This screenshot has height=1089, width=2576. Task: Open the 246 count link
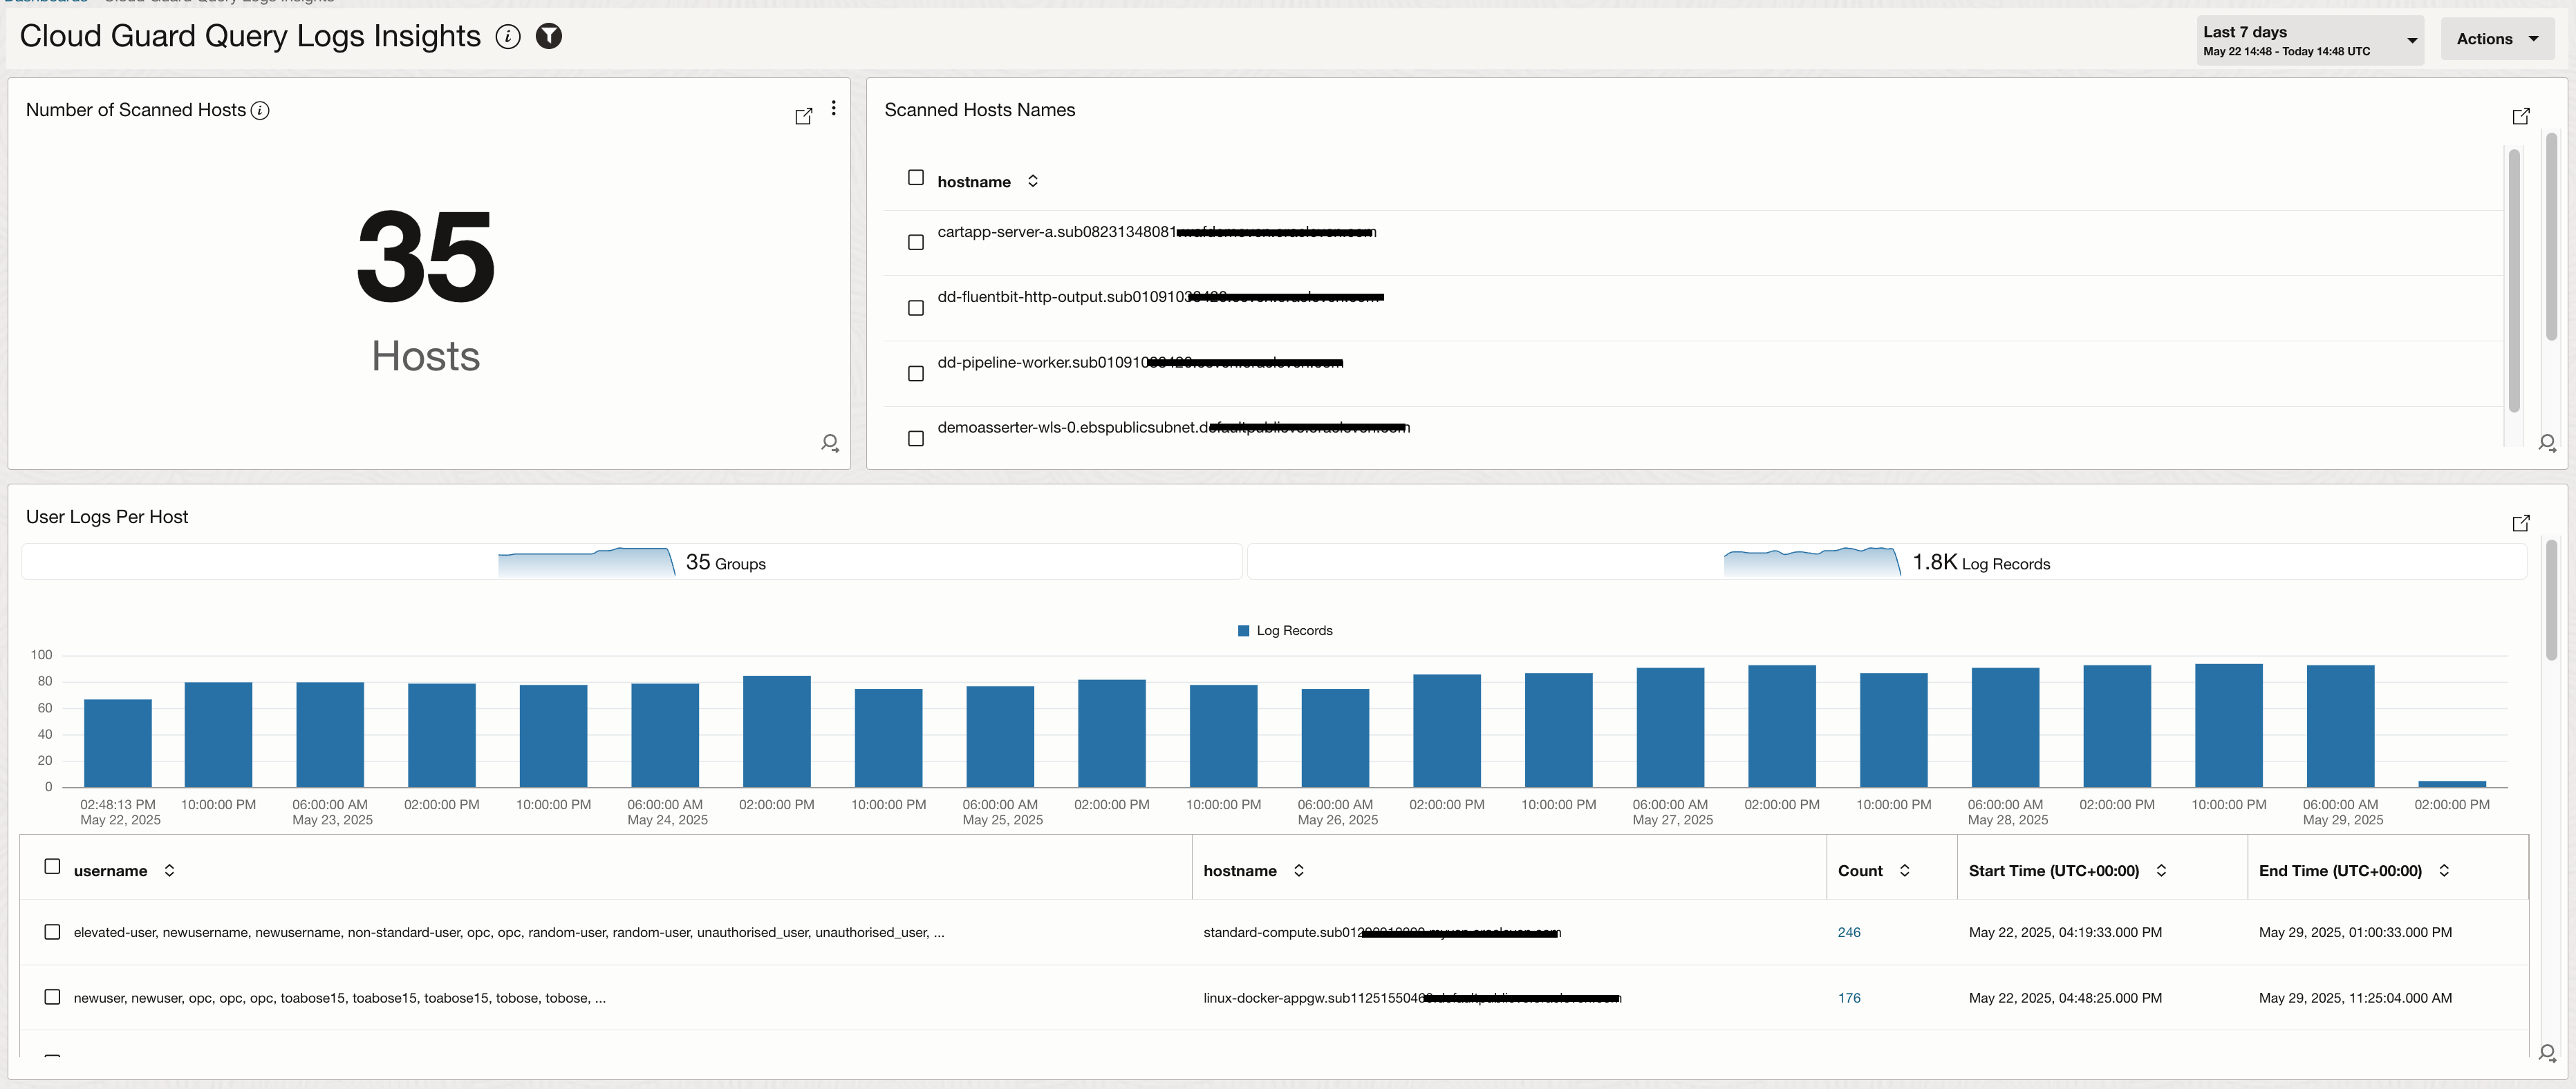click(1848, 932)
